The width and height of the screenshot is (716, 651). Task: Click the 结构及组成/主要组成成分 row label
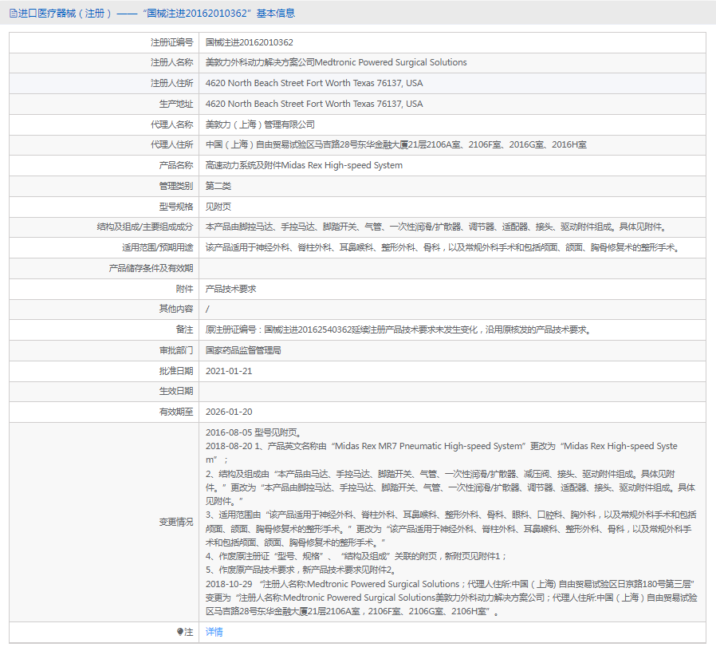(145, 227)
